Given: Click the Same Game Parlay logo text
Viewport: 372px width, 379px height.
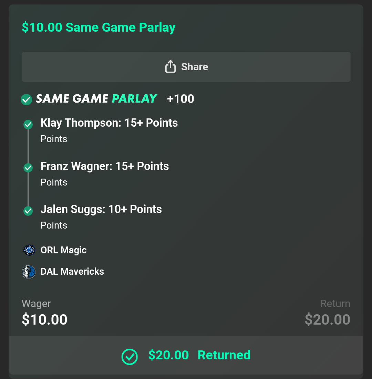Looking at the screenshot, I should coord(96,99).
